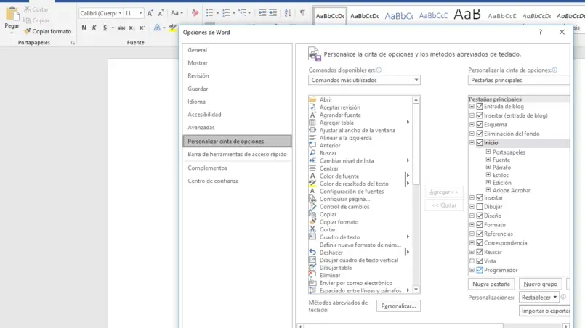The width and height of the screenshot is (585, 328).
Task: Open Barra de herramientas de acceso rápido
Action: click(238, 154)
